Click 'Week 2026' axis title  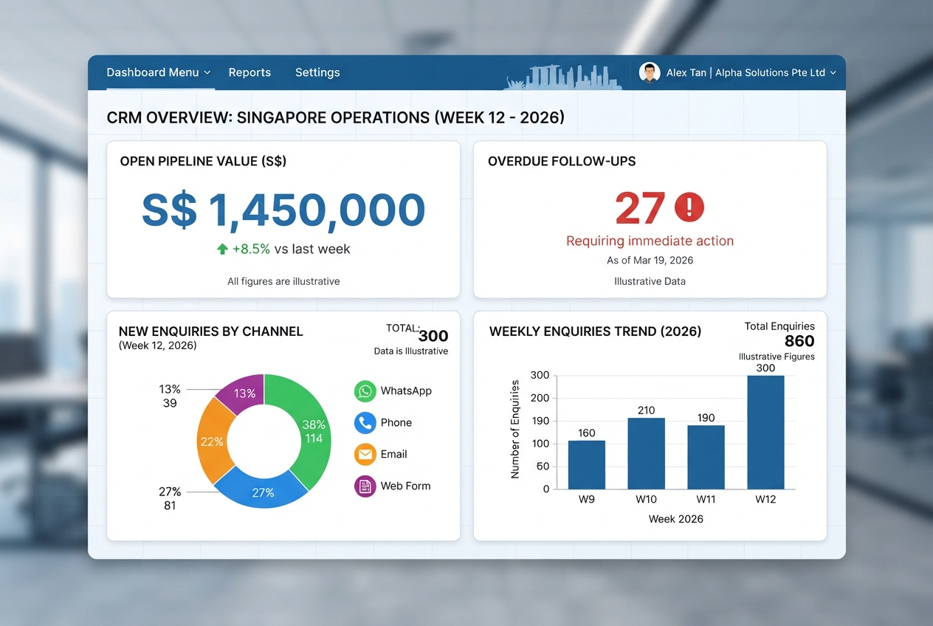[676, 519]
